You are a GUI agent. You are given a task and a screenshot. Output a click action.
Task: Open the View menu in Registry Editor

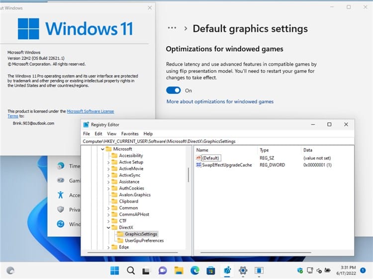coord(111,134)
